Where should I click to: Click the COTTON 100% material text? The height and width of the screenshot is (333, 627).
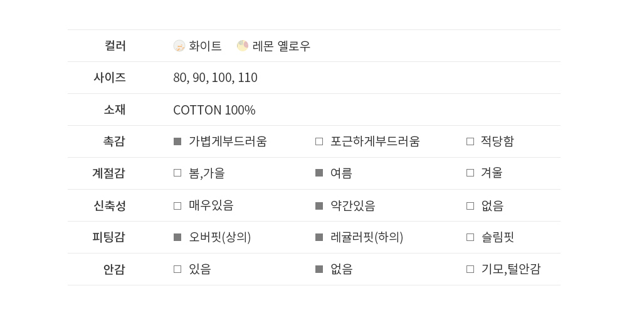point(214,110)
